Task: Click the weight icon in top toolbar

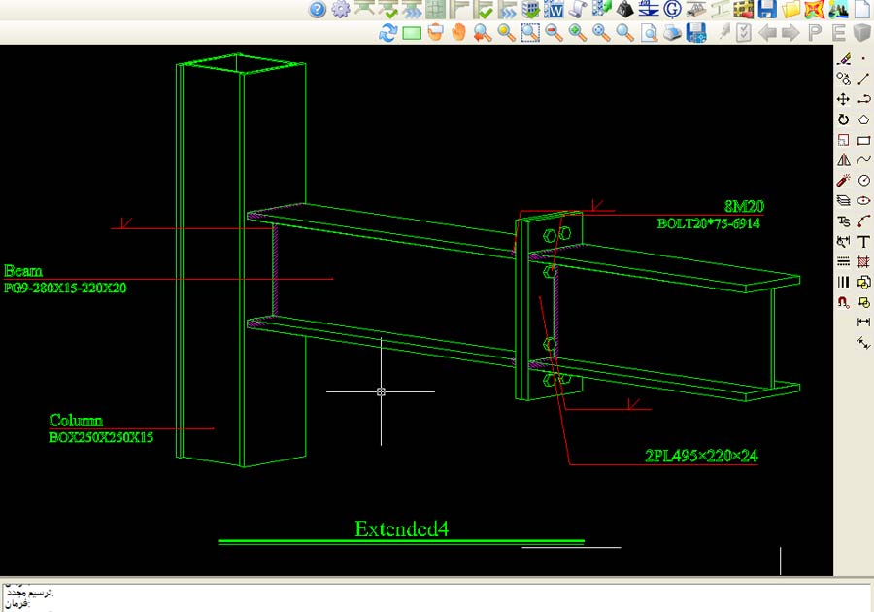Action: 625,10
